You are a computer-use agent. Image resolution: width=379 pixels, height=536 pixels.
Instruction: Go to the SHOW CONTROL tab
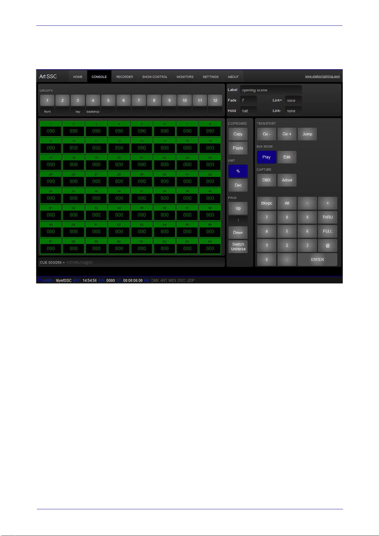tap(155, 77)
